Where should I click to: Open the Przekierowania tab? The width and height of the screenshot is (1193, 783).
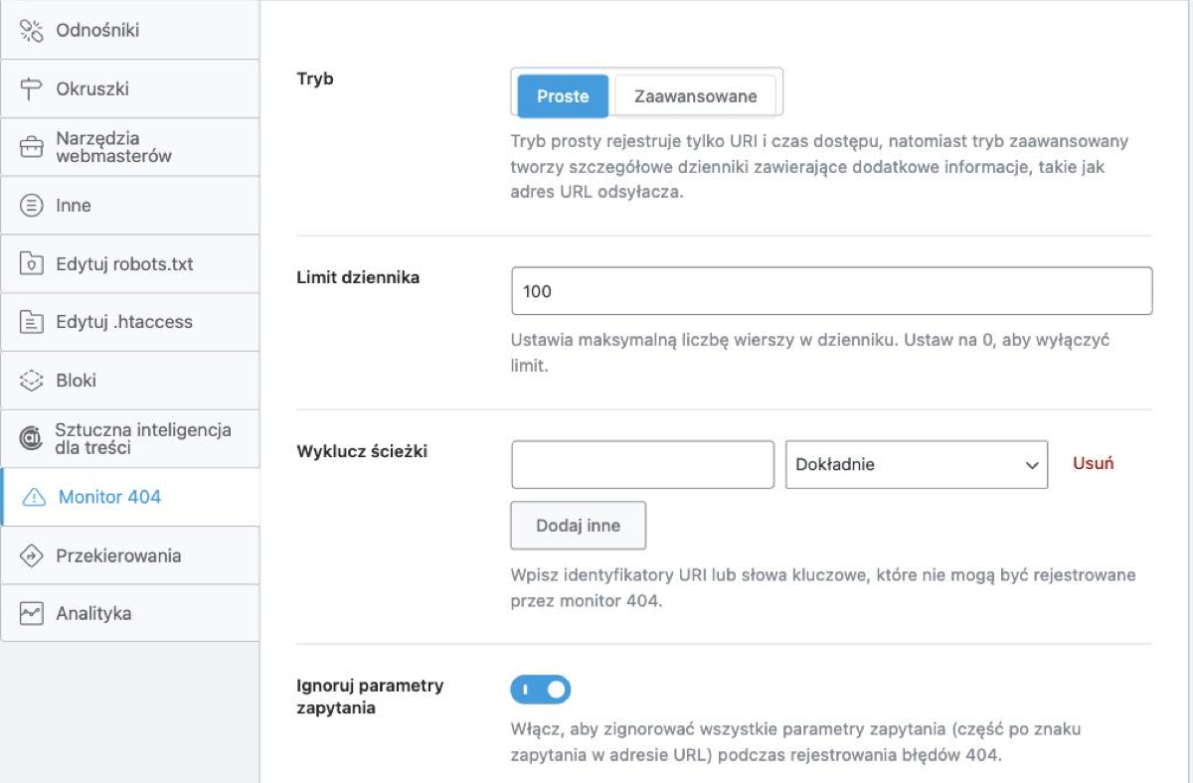click(x=129, y=556)
